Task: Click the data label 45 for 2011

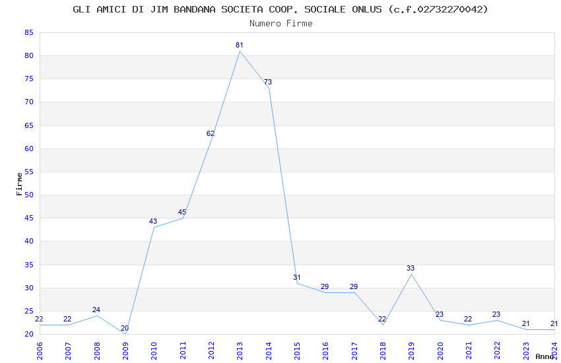Action: (x=182, y=212)
